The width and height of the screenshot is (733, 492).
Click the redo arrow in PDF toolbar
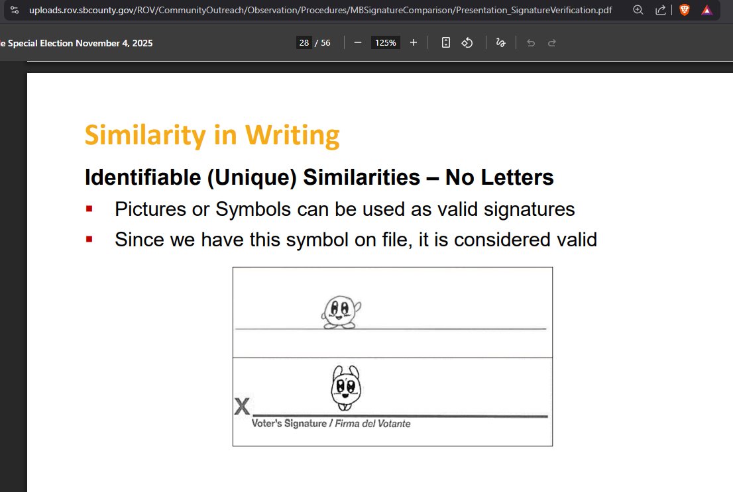tap(552, 43)
